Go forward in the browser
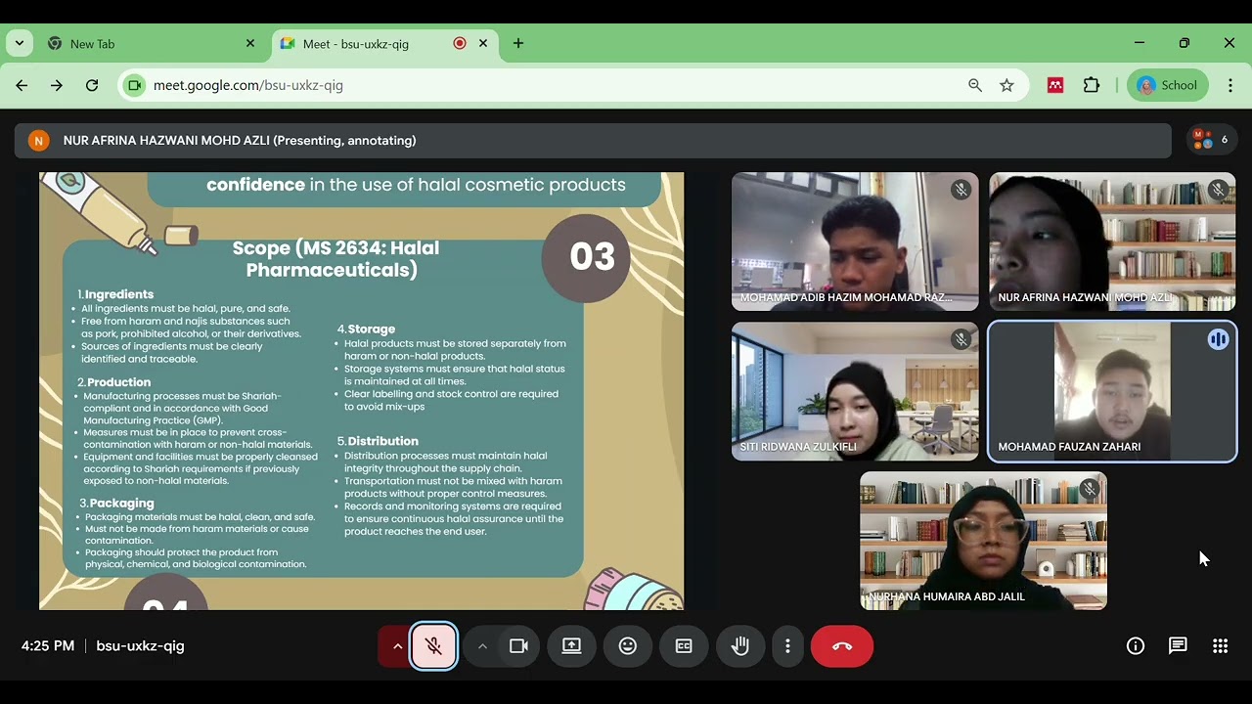The image size is (1252, 704). coord(57,86)
